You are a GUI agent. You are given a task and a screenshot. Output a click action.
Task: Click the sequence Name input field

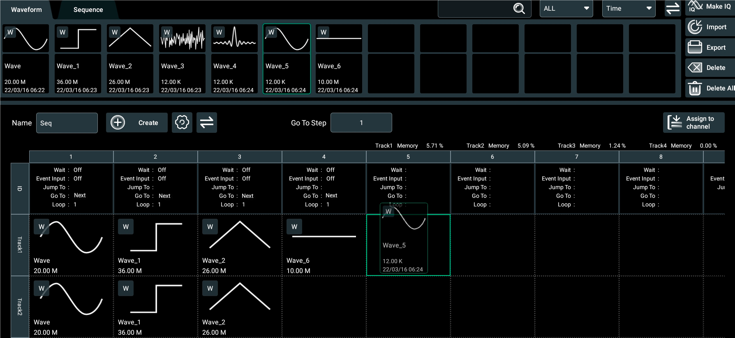(x=67, y=123)
